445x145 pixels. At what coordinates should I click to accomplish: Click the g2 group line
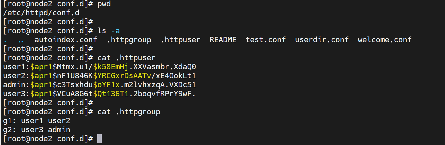pos(37,130)
